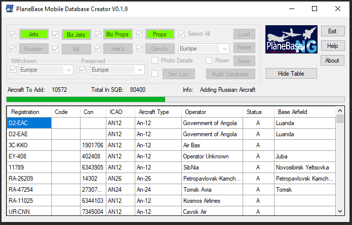Toggle the green Props category button
This screenshot has height=225, width=352.
coord(160,34)
